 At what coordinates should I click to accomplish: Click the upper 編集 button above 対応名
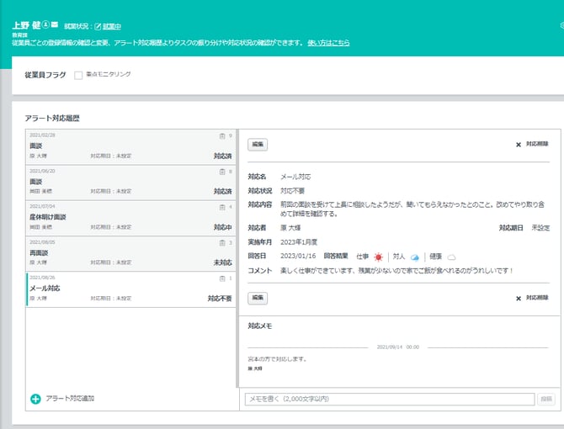[x=258, y=145]
